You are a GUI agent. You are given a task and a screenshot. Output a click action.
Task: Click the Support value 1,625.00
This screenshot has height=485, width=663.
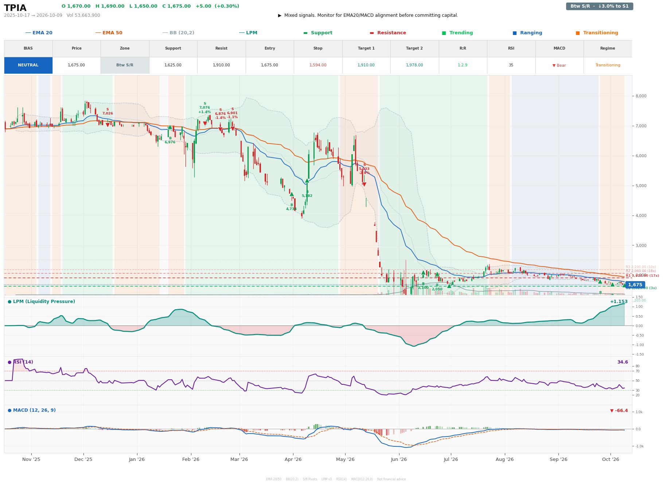point(173,65)
